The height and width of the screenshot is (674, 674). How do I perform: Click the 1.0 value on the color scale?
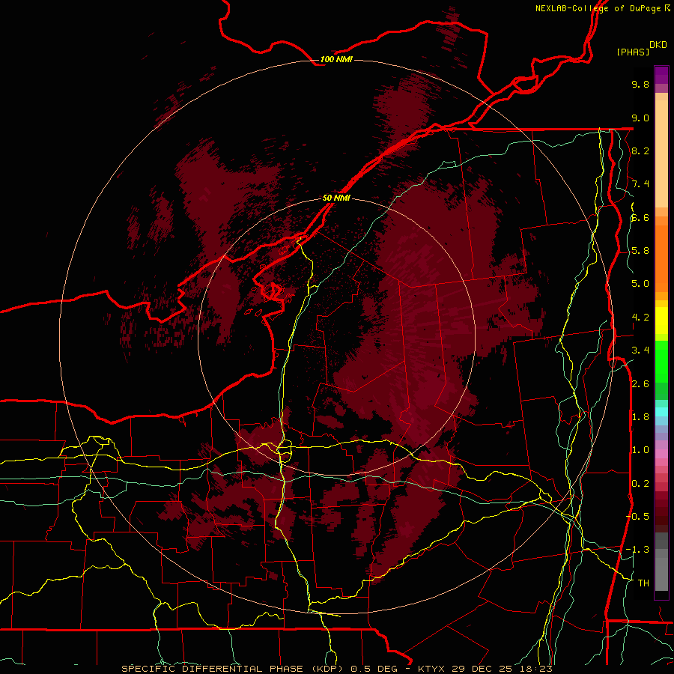pyautogui.click(x=640, y=450)
